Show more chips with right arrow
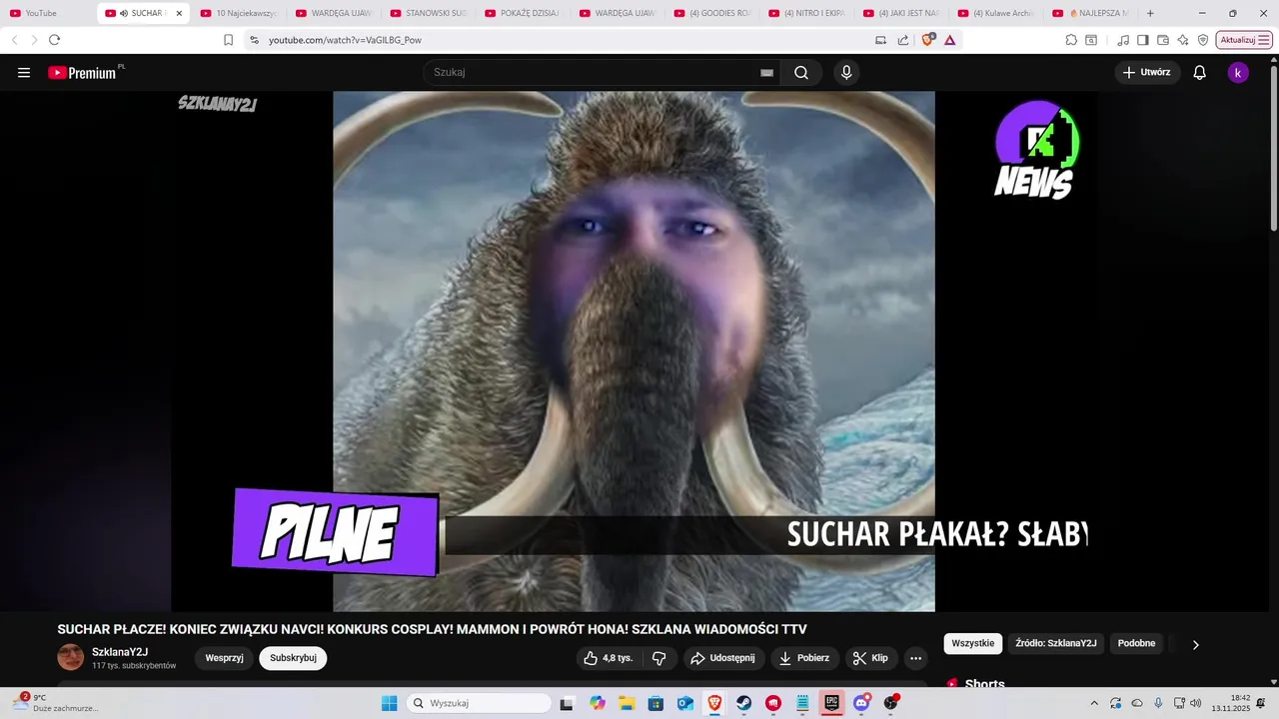 (1195, 644)
